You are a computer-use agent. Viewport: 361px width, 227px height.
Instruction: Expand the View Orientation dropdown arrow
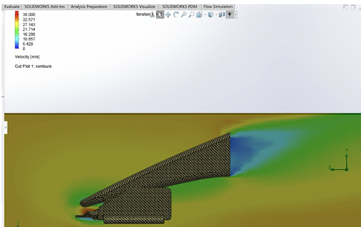pos(205,15)
